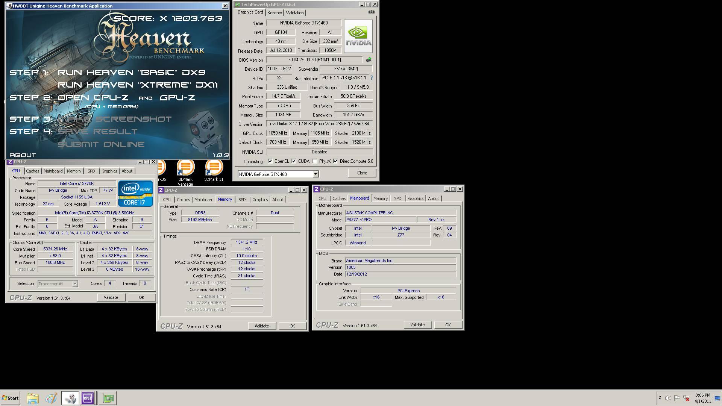Click the Intel Core i7 logo in CPU-Z
This screenshot has height=406, width=722.
[135, 194]
